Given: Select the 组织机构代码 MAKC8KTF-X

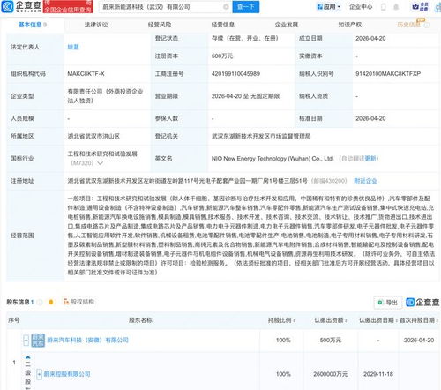Looking at the screenshot, I should pos(86,74).
